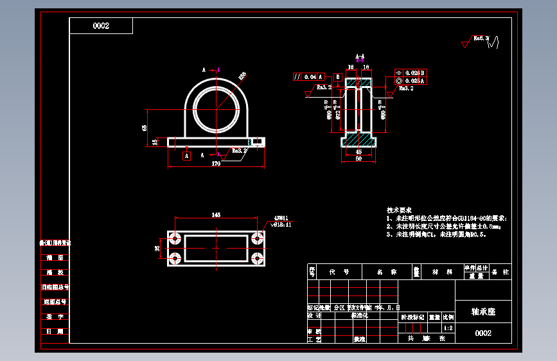Screen dimensions: 557x361
Task: Select technical requirement line 2 about ±0.5mm
Action: [444, 226]
